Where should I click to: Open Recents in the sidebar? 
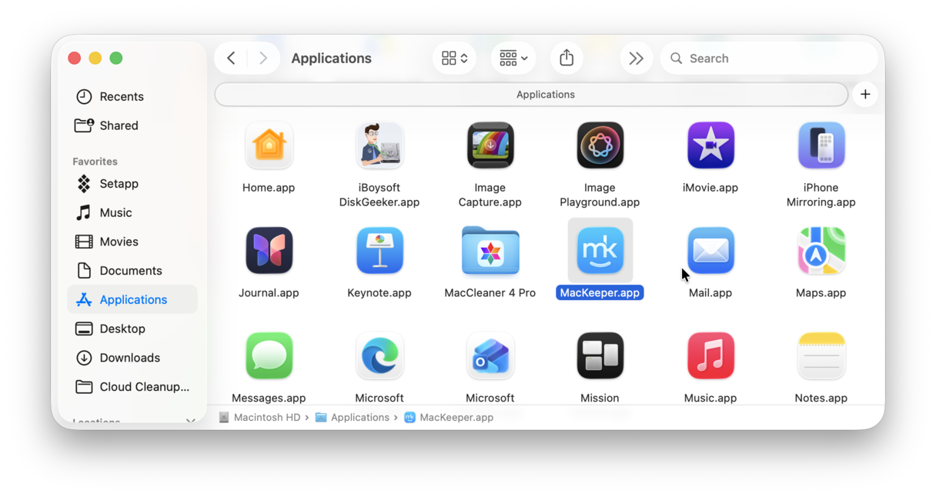[x=132, y=96]
